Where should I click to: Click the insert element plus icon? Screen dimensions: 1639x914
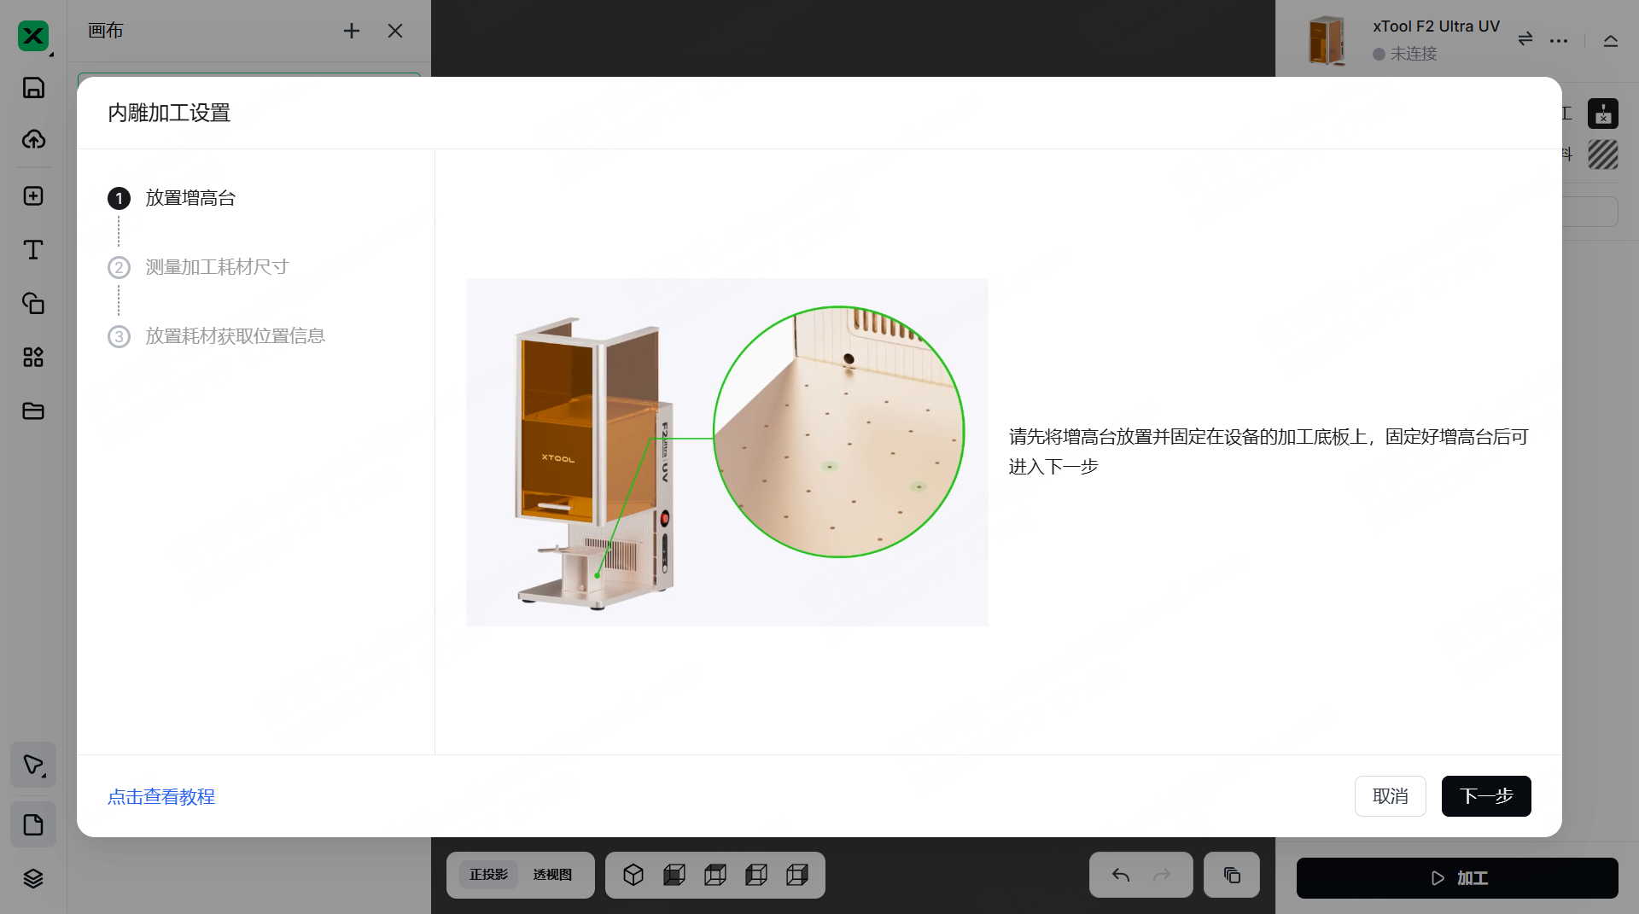coord(32,195)
